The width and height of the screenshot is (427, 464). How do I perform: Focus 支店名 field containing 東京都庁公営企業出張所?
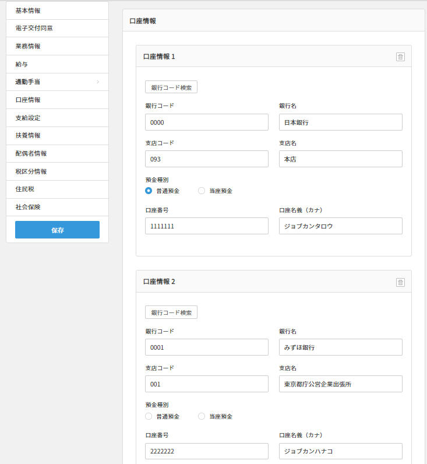(341, 384)
